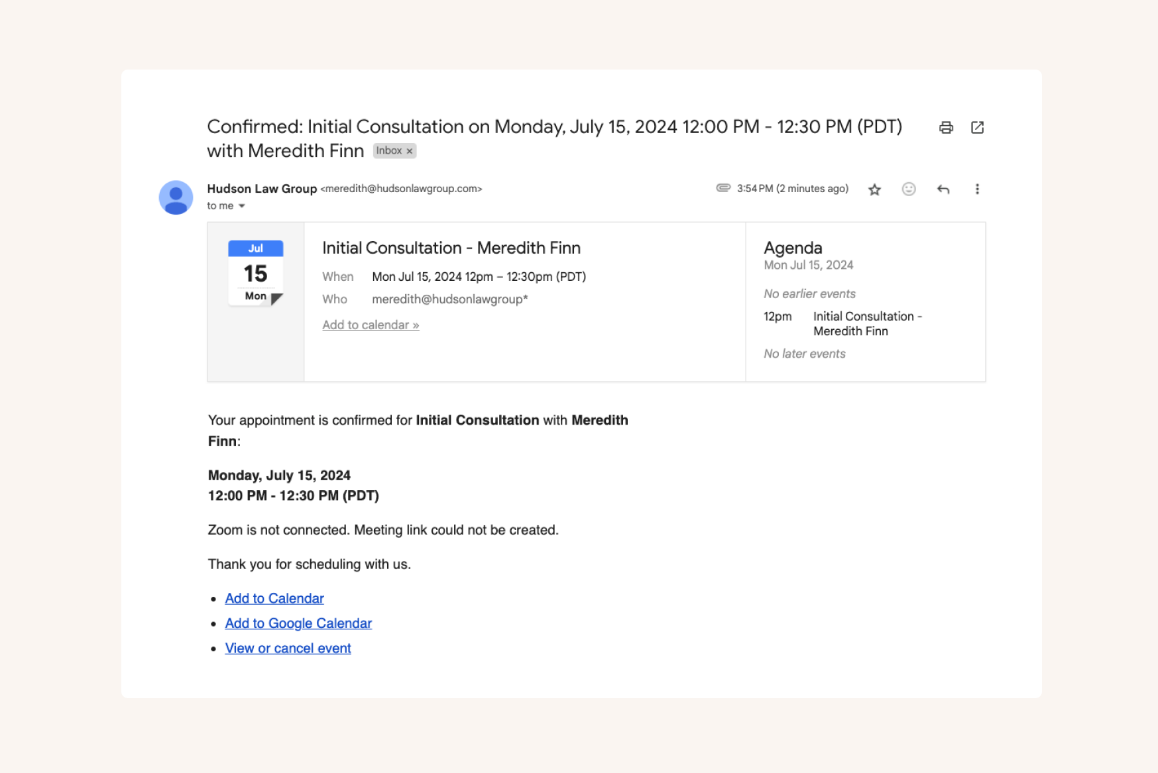Open the more options menu for this email

tap(977, 189)
